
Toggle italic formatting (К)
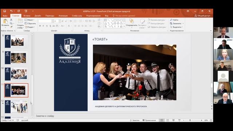pos(43,26)
